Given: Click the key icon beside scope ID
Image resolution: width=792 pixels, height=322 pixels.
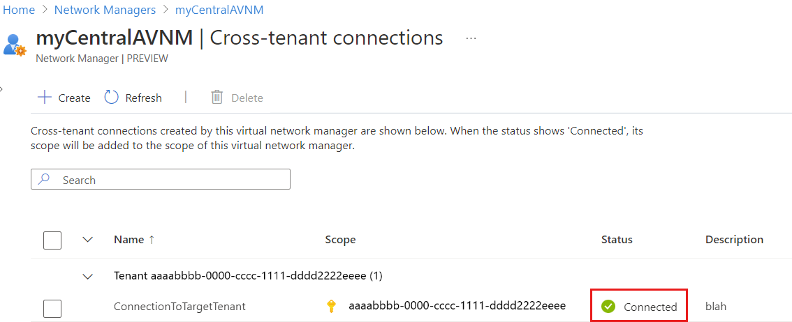Looking at the screenshot, I should point(331,306).
